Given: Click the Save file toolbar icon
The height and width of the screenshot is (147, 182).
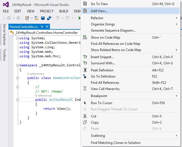Looking at the screenshot, I should pyautogui.click(x=43, y=18).
